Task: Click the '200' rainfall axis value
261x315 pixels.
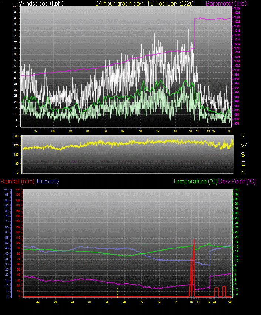Action: [x=18, y=189]
